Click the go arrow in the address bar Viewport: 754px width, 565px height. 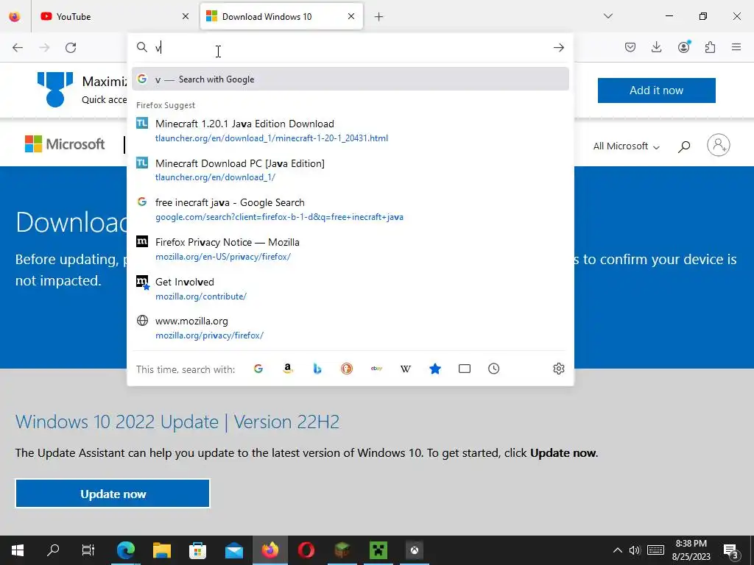[558, 48]
